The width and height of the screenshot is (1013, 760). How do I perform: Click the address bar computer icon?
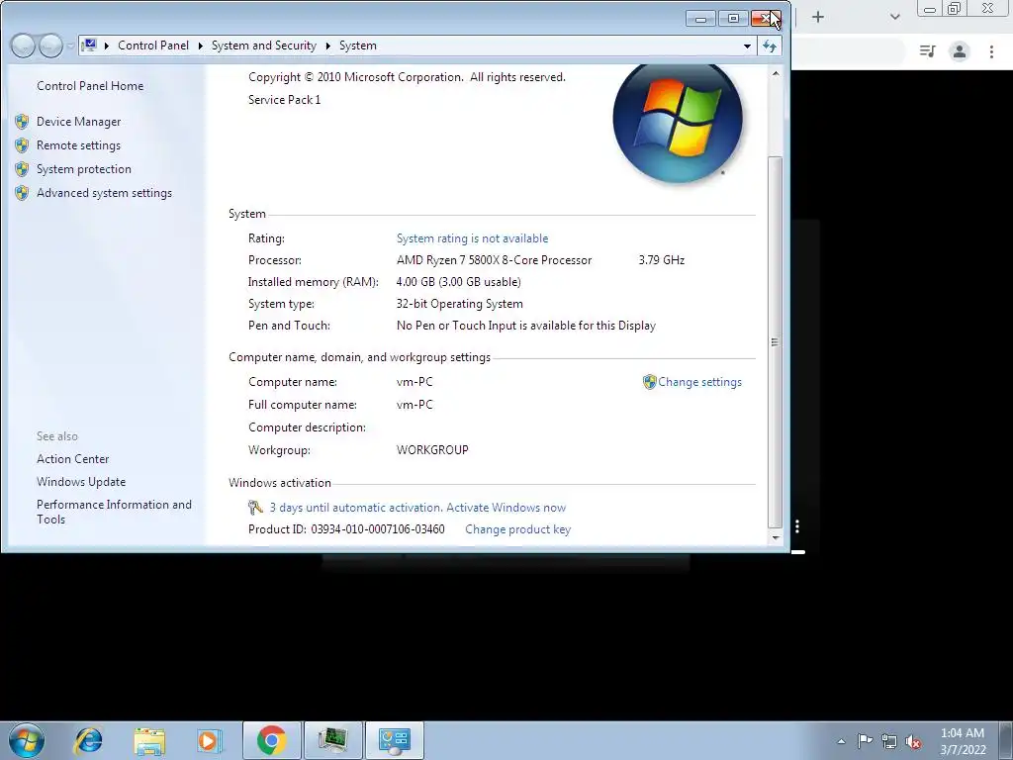pyautogui.click(x=90, y=46)
